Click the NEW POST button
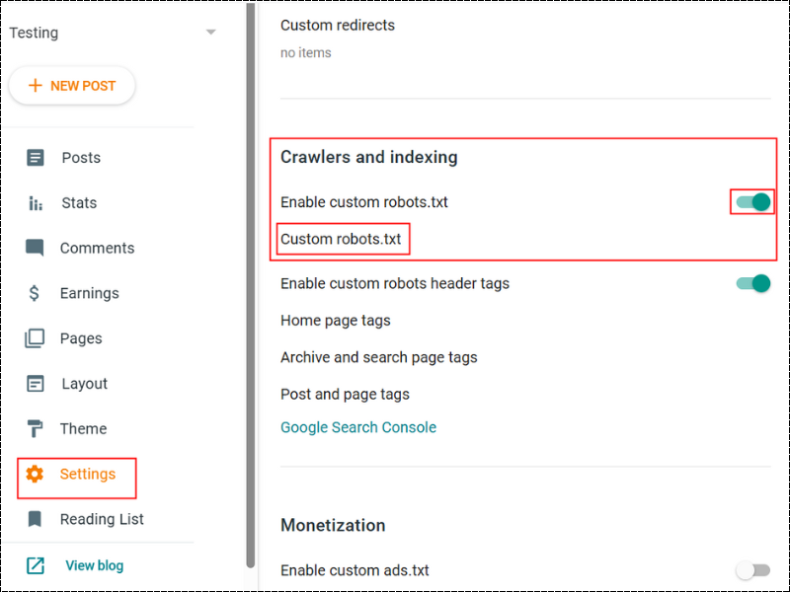 tap(72, 86)
